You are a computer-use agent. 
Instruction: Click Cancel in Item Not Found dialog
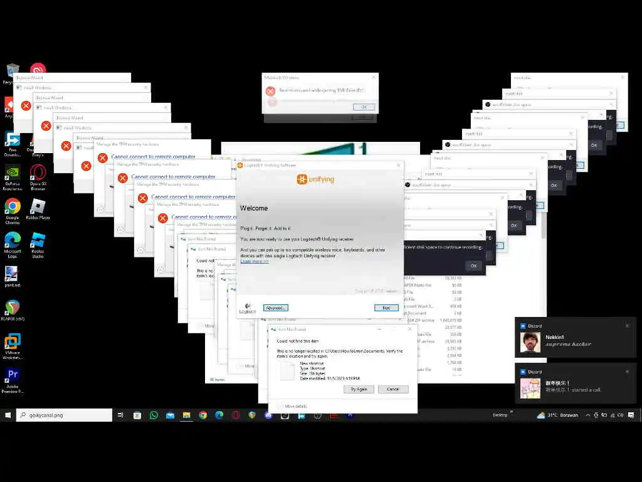click(x=393, y=389)
